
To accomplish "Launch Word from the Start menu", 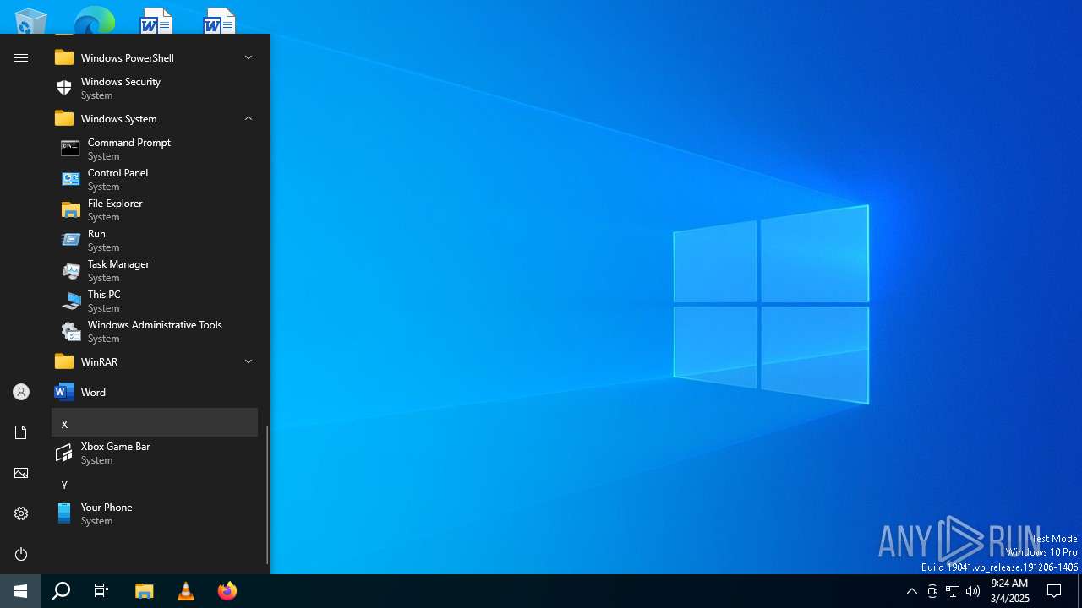I will pyautogui.click(x=155, y=392).
